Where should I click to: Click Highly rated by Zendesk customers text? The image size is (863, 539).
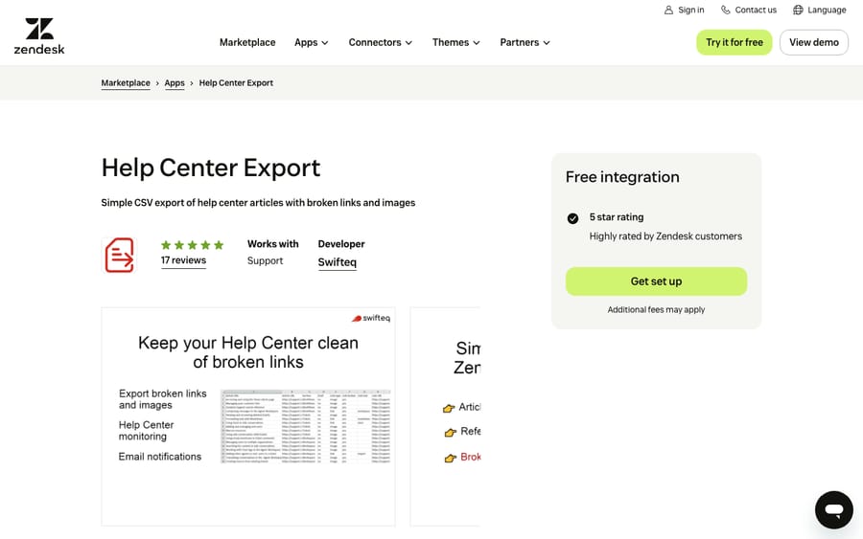[x=665, y=236]
